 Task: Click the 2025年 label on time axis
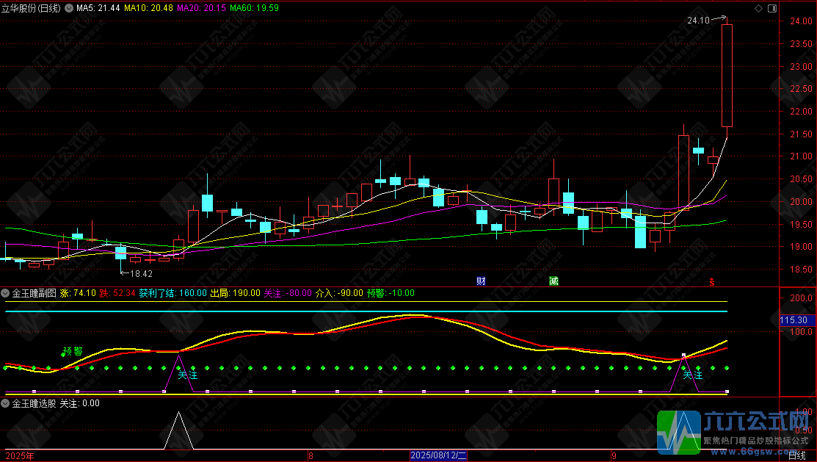point(20,455)
